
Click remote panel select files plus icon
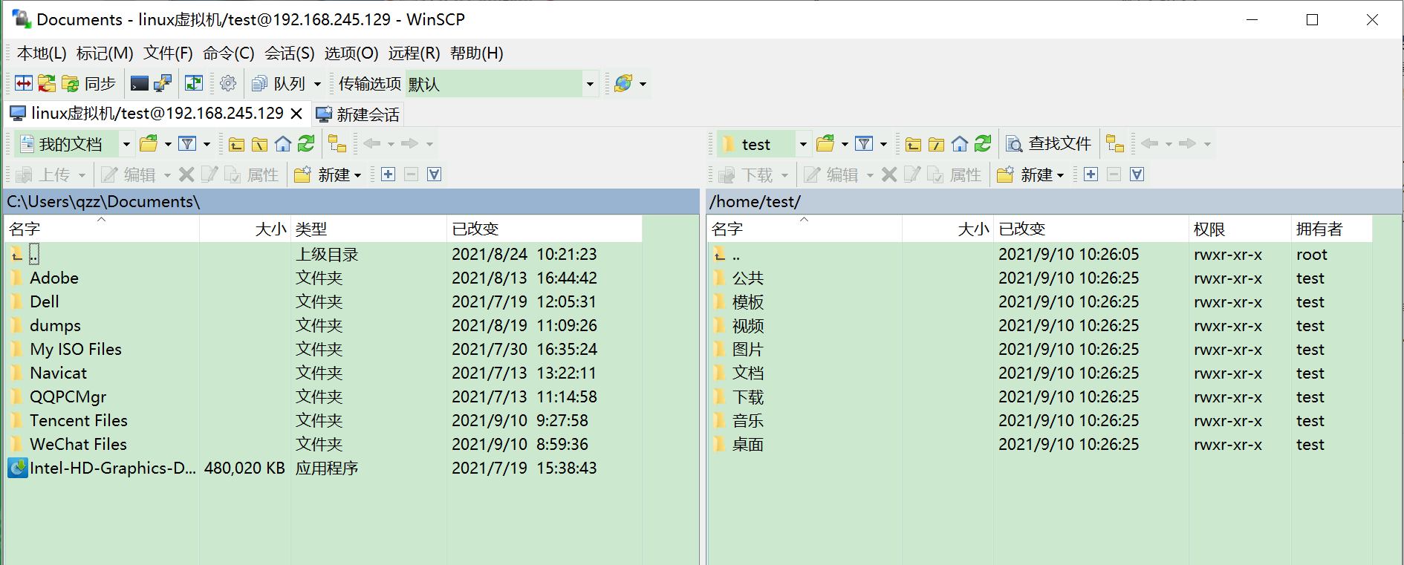point(1091,174)
